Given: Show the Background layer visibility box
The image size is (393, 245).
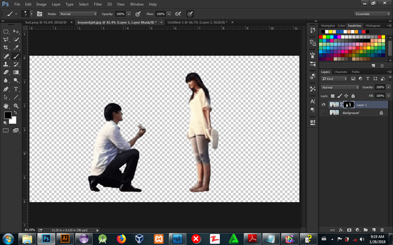Looking at the screenshot, I should pyautogui.click(x=324, y=113).
